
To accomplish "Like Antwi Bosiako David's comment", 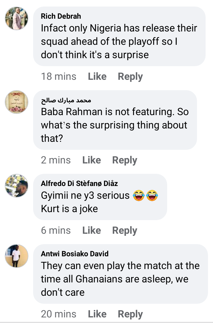I will point(97,314).
